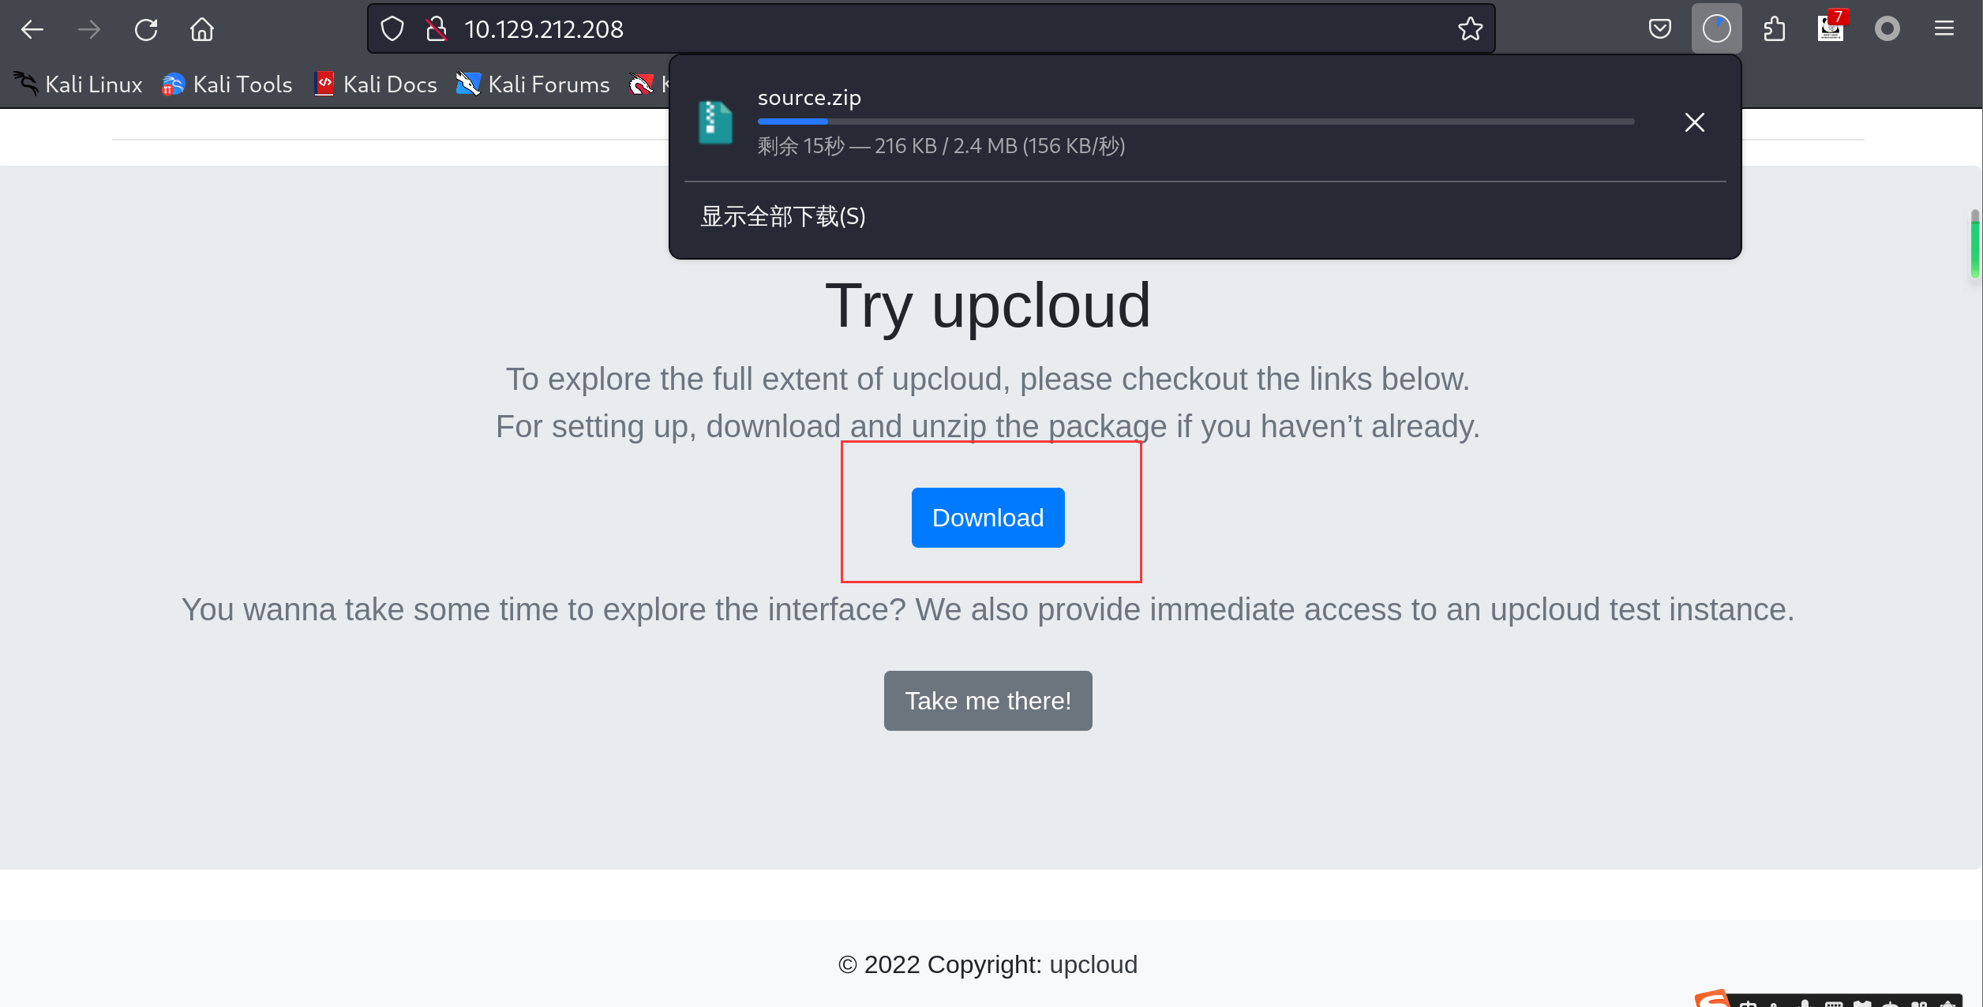Click the blue Download button
The image size is (1983, 1007).
pyautogui.click(x=988, y=518)
